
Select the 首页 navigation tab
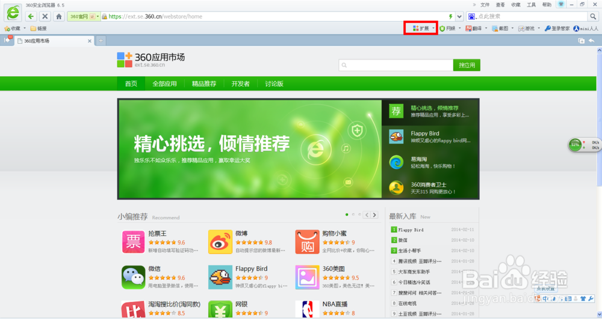[x=131, y=84]
